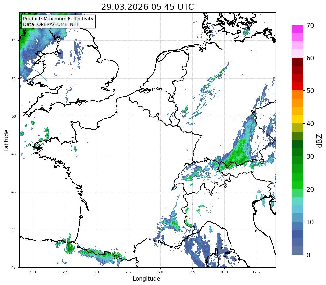
Task: Click the 'dBZ' colorbar label
Action: click(320, 141)
